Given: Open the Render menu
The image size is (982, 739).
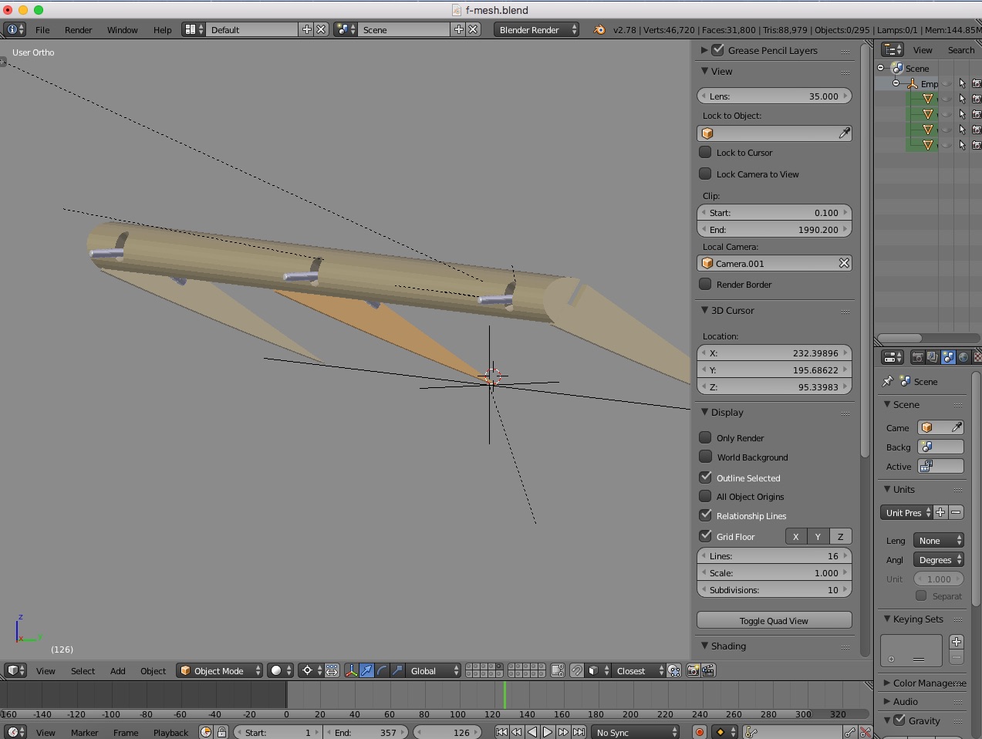Looking at the screenshot, I should [78, 30].
